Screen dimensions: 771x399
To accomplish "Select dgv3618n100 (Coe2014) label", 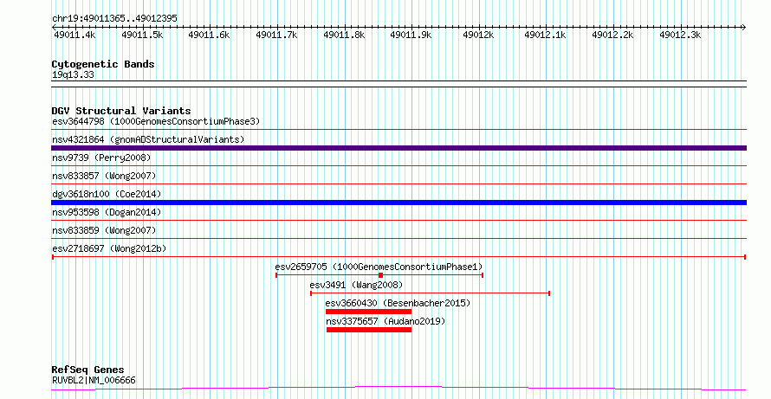I will point(107,194).
